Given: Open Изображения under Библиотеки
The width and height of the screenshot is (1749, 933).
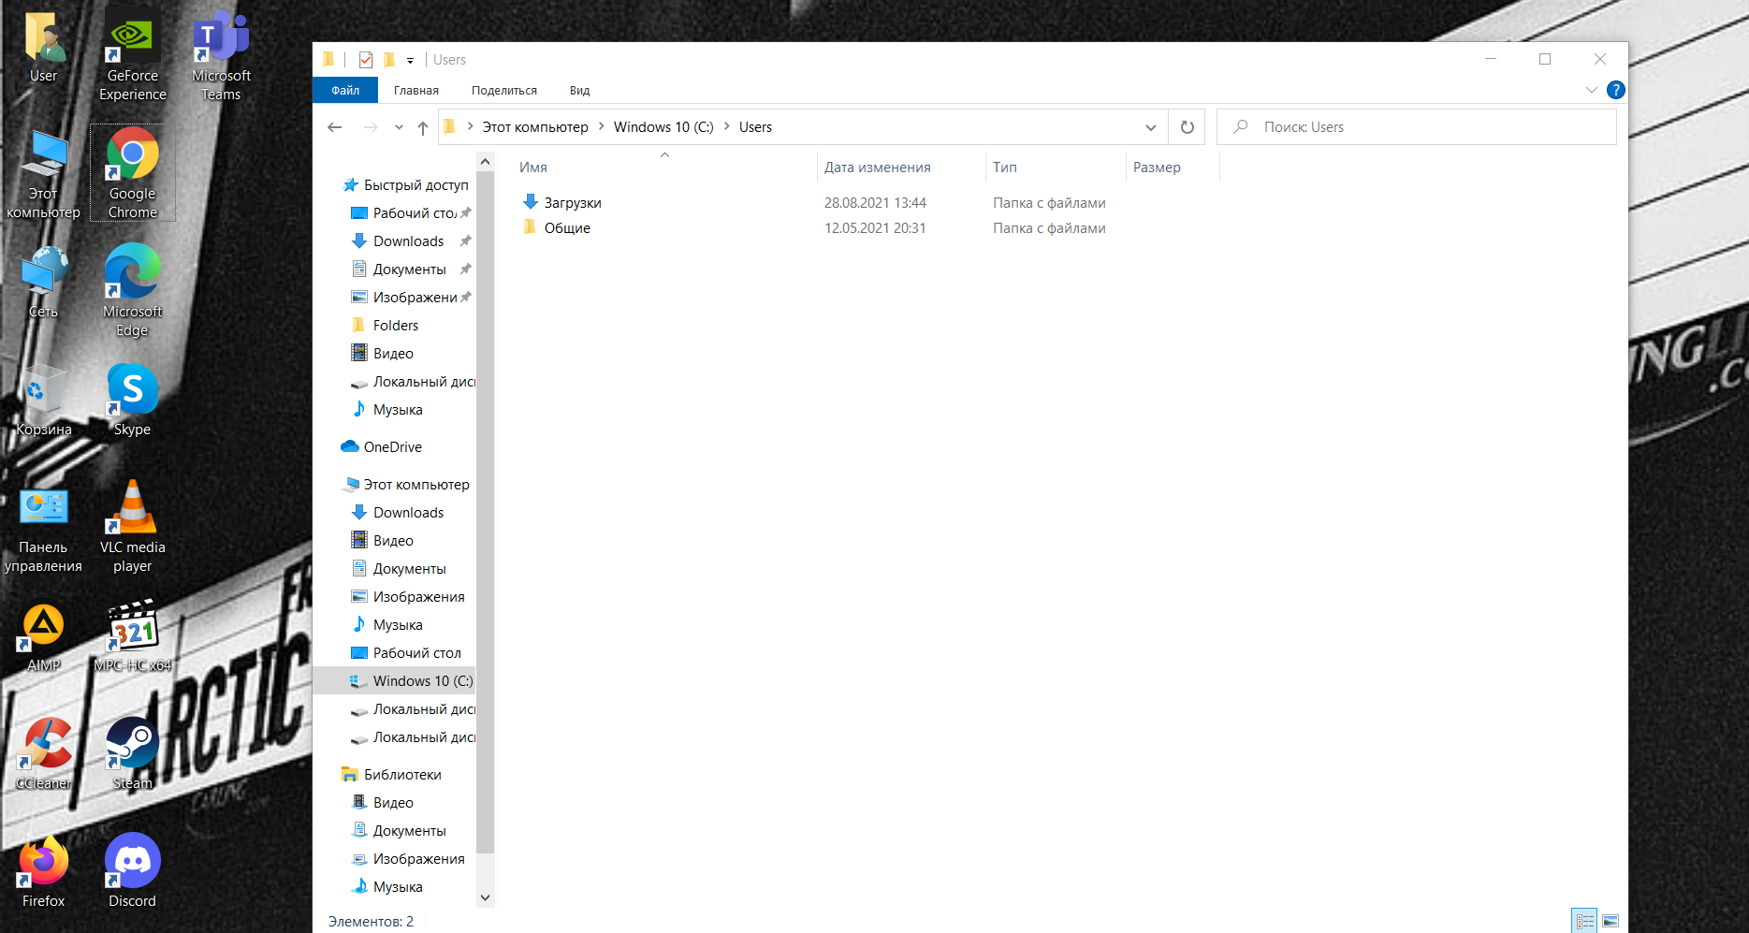Looking at the screenshot, I should pyautogui.click(x=418, y=859).
